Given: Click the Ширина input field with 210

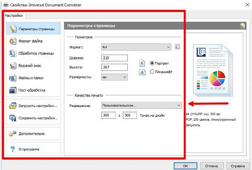Looking at the screenshot, I should click(x=115, y=58).
